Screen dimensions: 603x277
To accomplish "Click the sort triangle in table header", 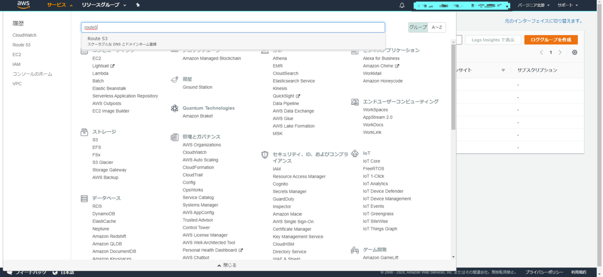I will (x=503, y=70).
